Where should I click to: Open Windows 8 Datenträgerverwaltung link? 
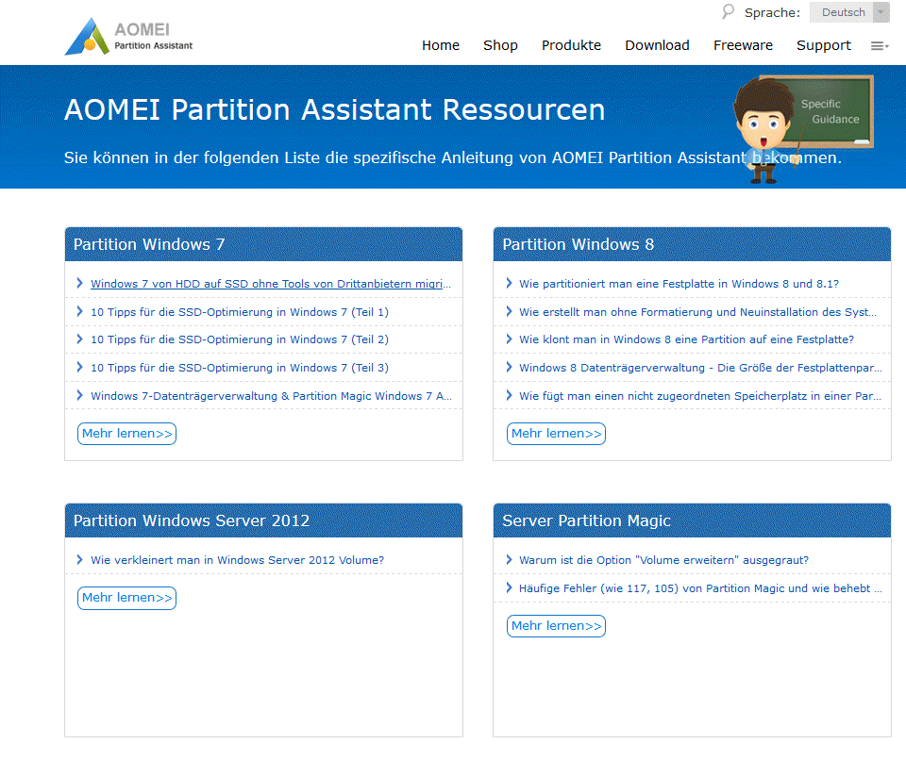point(700,368)
